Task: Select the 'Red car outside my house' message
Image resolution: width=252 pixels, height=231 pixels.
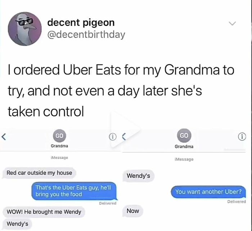Action: click(x=39, y=173)
